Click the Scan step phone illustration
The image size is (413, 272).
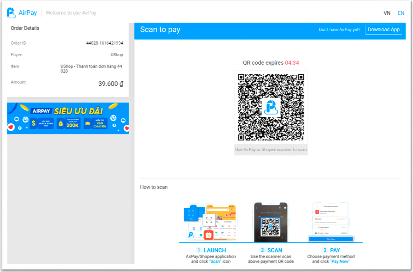pyautogui.click(x=271, y=222)
